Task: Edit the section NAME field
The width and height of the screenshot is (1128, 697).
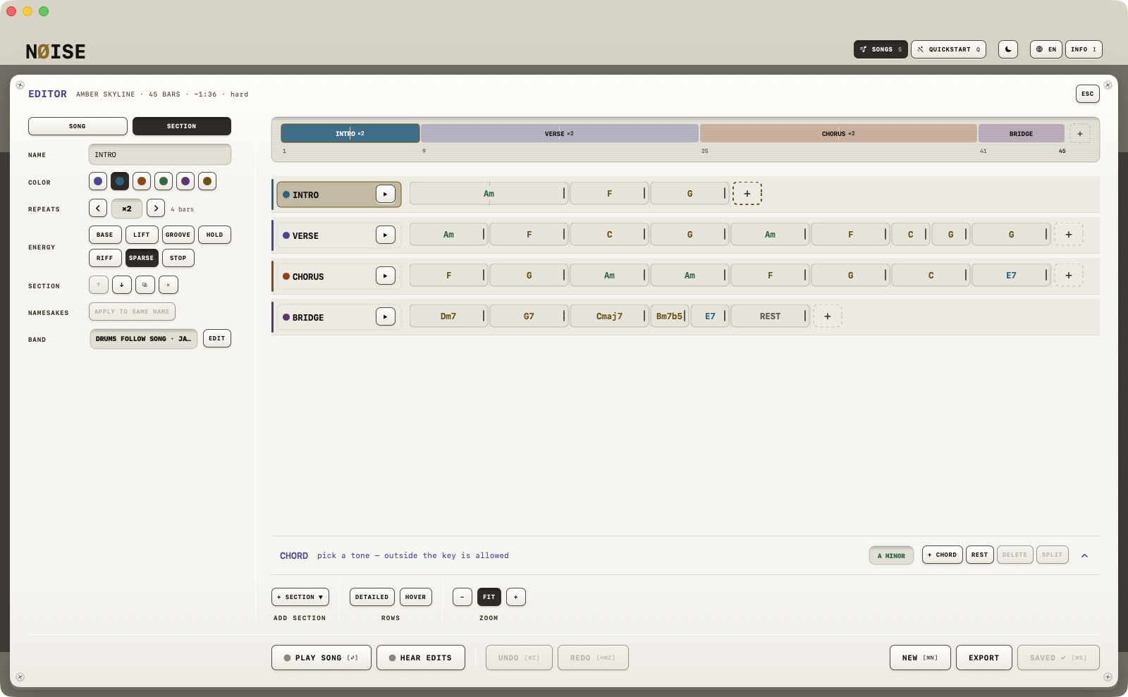Action: [160, 154]
